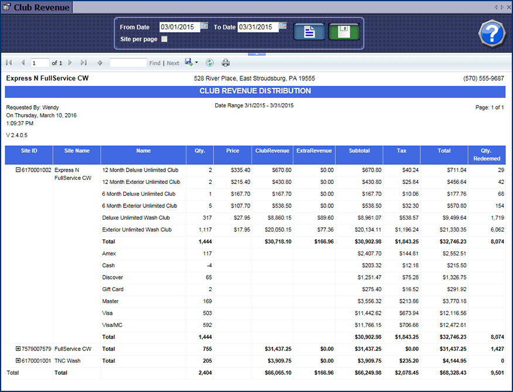Toggle the Site per page checkbox
This screenshot has width=513, height=392.
click(x=164, y=39)
